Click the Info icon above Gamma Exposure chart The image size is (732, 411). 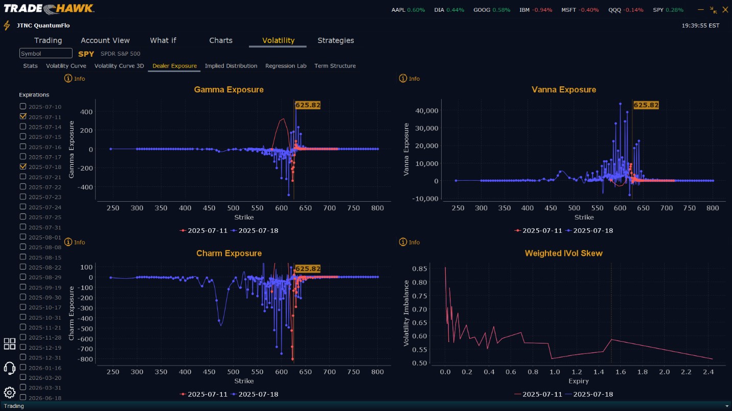(x=68, y=78)
